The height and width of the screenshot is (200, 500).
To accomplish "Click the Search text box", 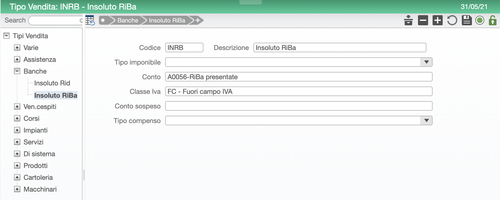I will [56, 20].
